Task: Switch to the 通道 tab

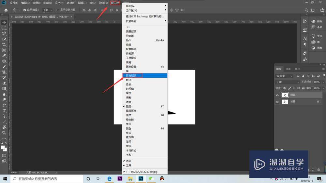Action: coord(288,69)
